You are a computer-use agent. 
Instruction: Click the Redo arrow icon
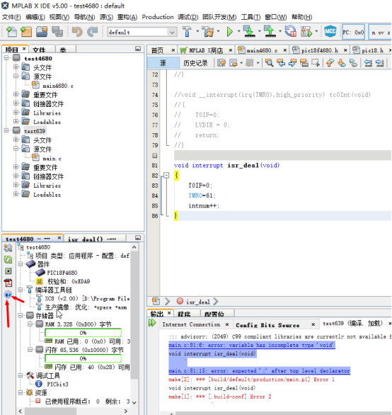(93, 32)
